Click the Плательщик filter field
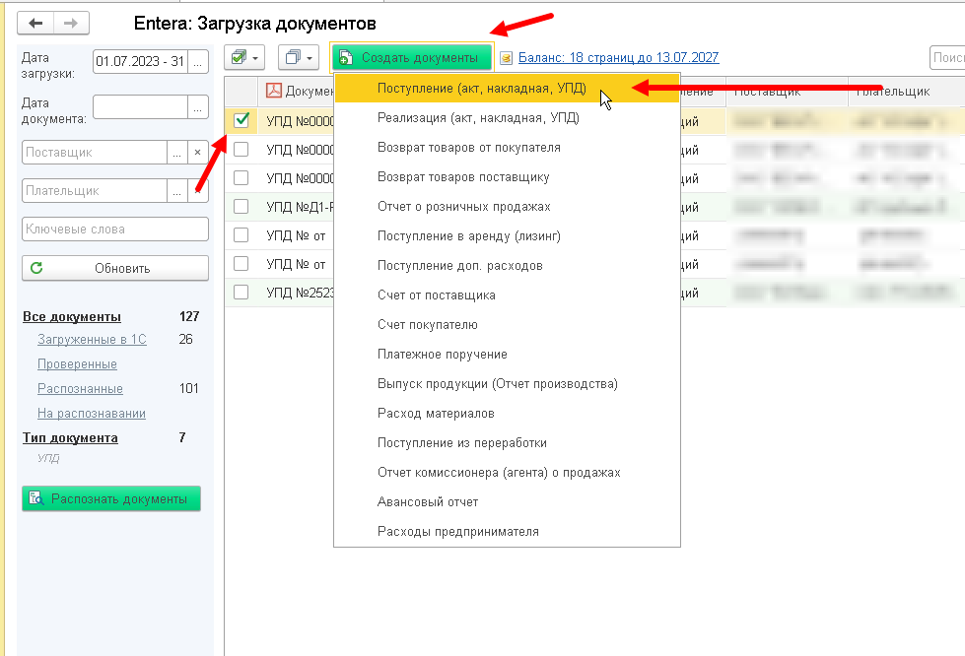The image size is (965, 656). (x=95, y=190)
